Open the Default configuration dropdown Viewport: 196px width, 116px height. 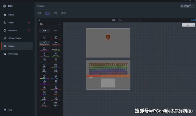pos(127,20)
